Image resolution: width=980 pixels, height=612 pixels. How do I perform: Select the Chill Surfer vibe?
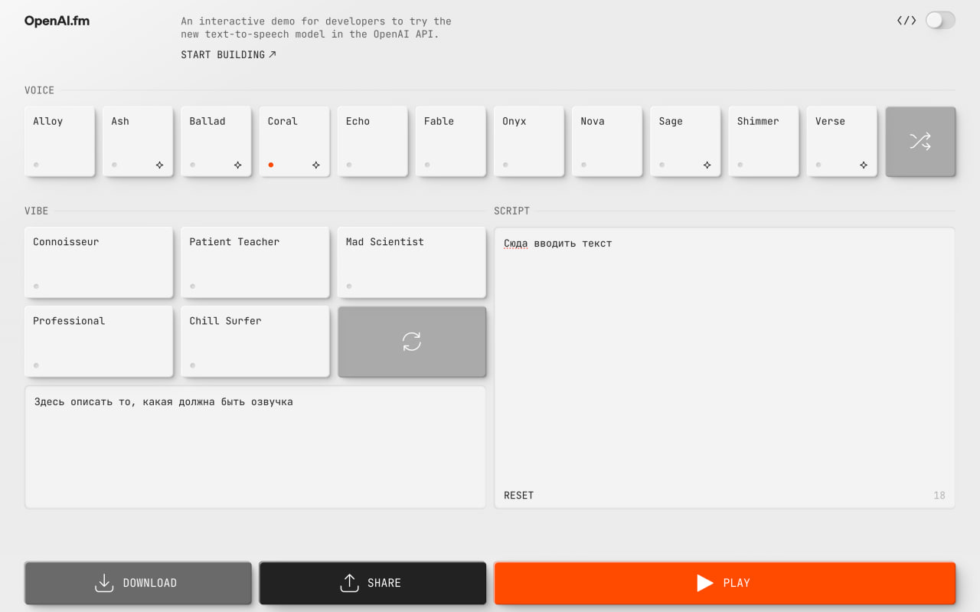click(x=255, y=341)
